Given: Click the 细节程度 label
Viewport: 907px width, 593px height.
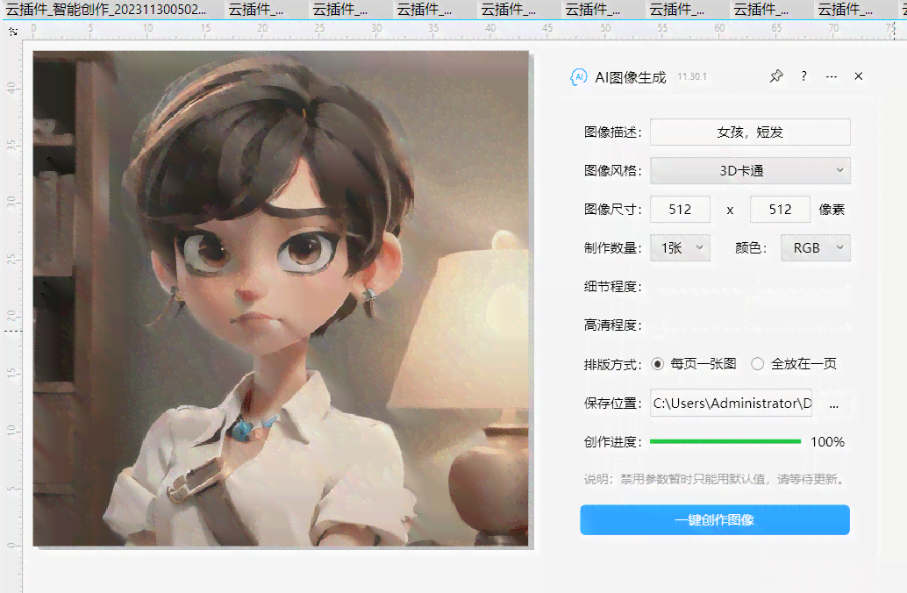Looking at the screenshot, I should point(612,286).
